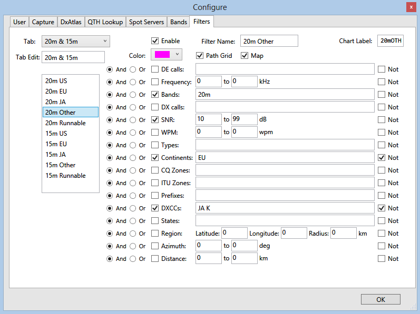Click the SNR minimum field showing 10
Image resolution: width=420 pixels, height=314 pixels.
[208, 119]
